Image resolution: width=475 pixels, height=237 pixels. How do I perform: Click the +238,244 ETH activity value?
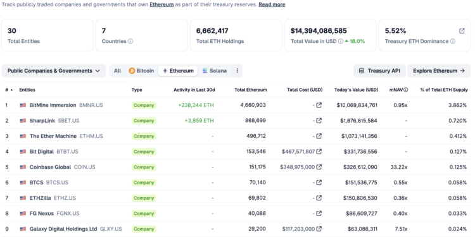pos(196,105)
